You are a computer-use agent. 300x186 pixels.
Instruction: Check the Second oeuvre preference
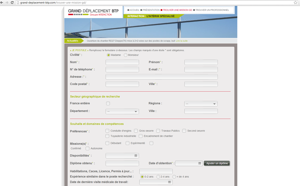coord(184,131)
